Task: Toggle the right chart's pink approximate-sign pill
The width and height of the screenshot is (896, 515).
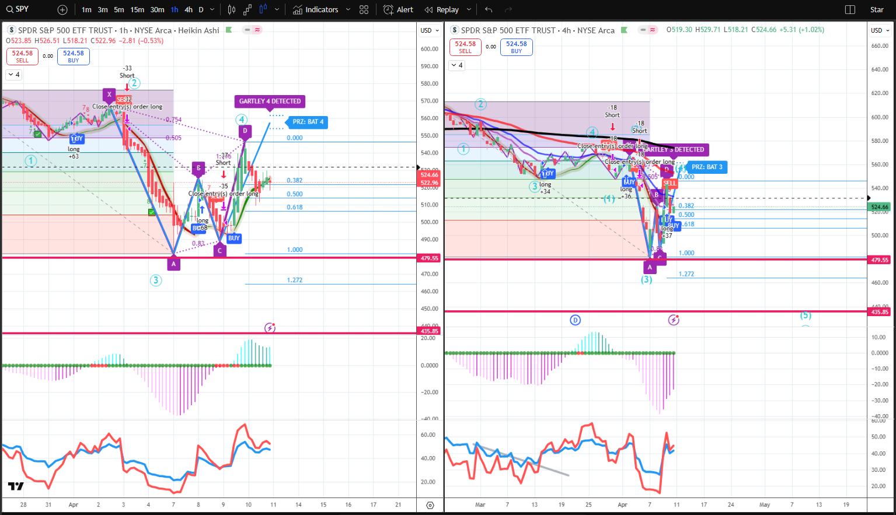Action: tap(653, 30)
